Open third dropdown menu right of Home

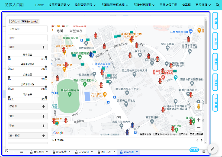(x=115, y=5)
